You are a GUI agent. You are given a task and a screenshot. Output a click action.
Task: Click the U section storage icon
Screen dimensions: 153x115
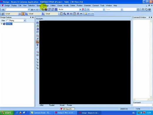(20, 14)
